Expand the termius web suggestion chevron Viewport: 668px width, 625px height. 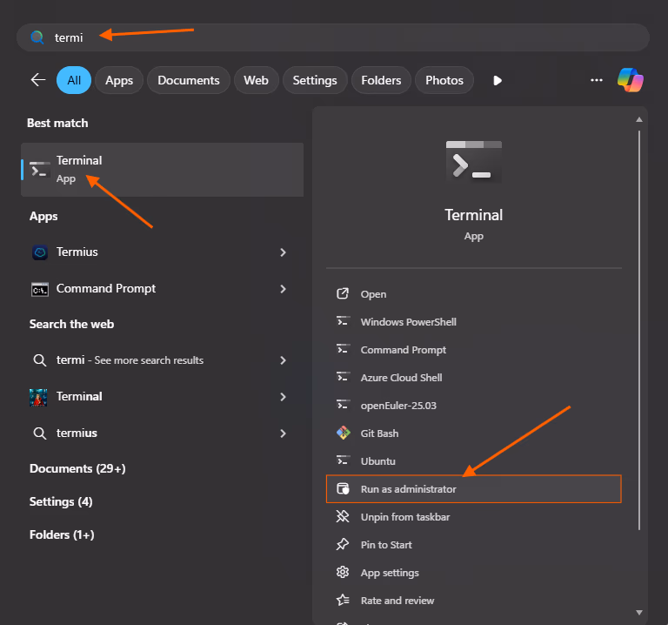click(x=283, y=433)
